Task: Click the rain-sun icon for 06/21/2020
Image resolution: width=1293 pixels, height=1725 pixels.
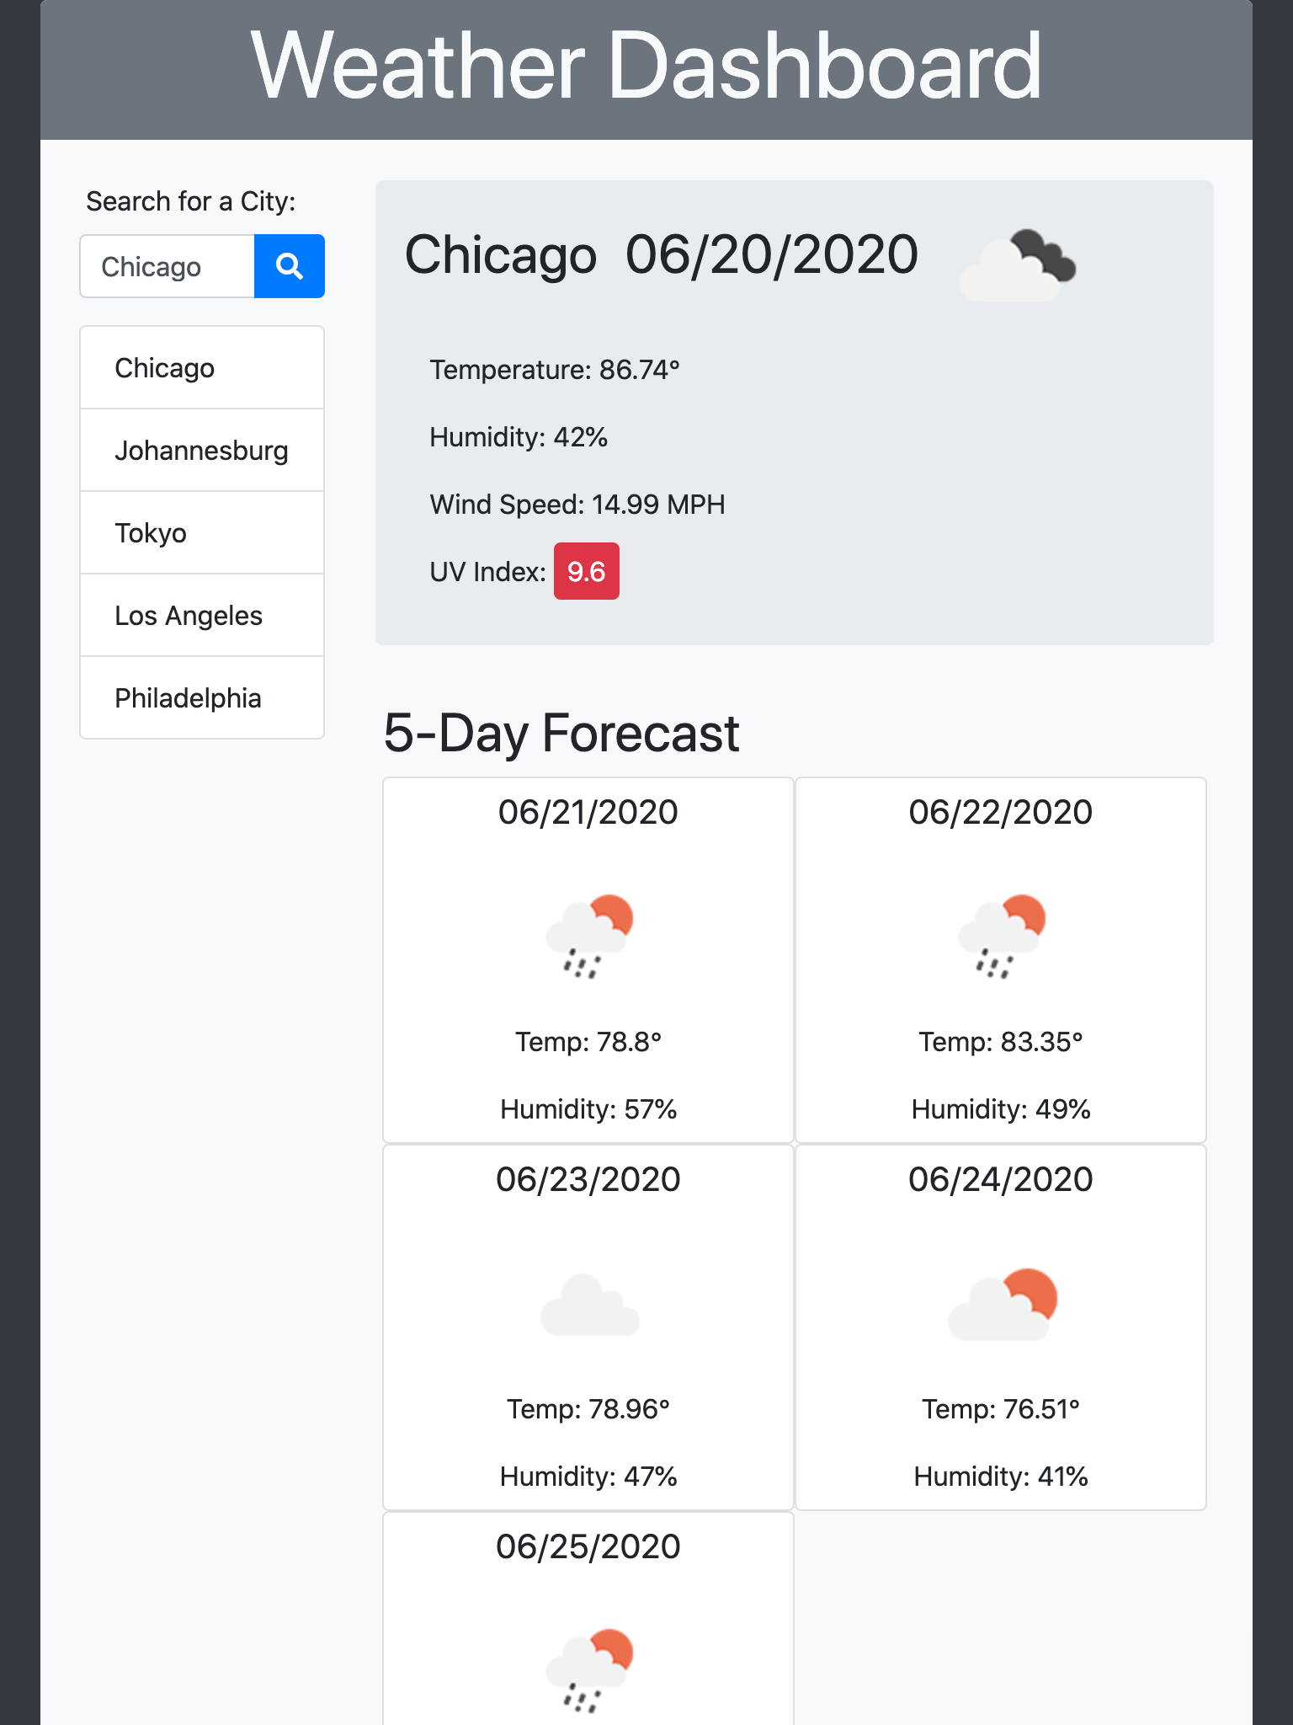Action: 588,936
